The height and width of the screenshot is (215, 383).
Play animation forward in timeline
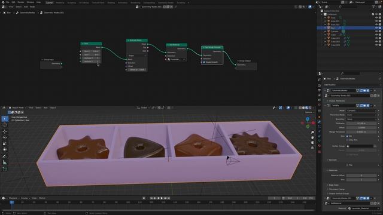tap(162, 198)
